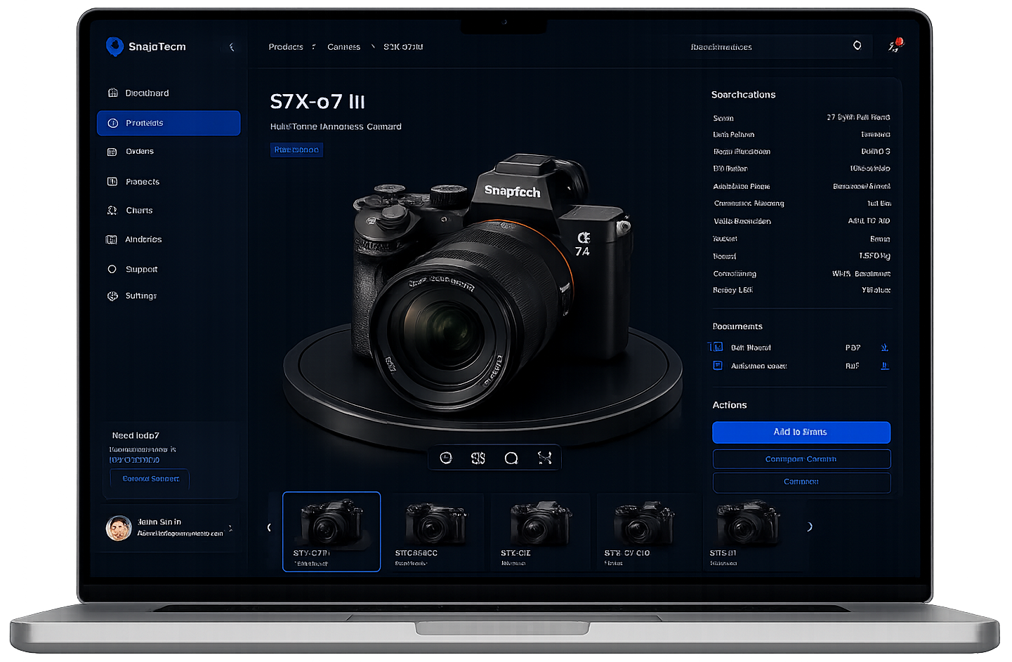This screenshot has width=1012, height=662.
Task: Show previous thumbnails with the left carousel arrow
Action: coord(269,527)
